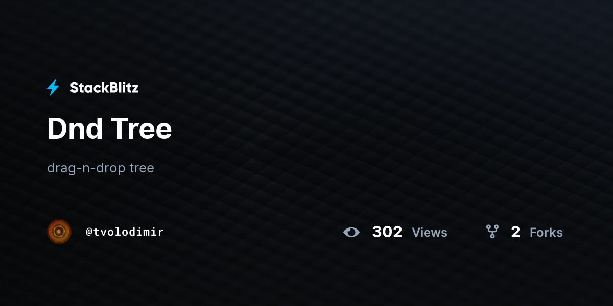The width and height of the screenshot is (613, 306).
Task: Open the Dnd Tree project title
Action: [109, 129]
